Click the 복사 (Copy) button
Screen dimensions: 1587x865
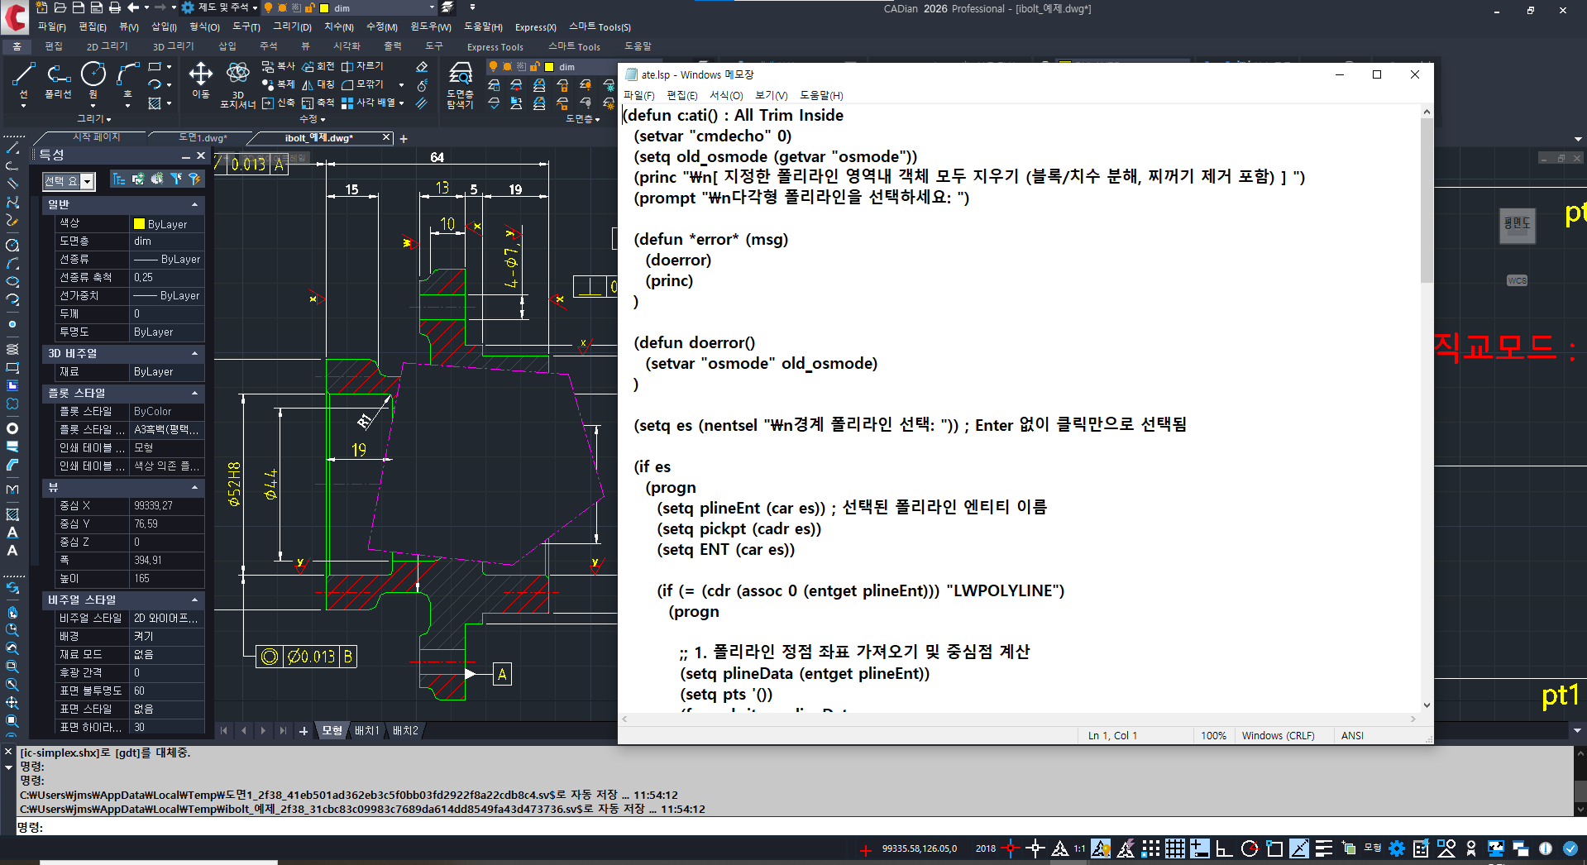(279, 66)
